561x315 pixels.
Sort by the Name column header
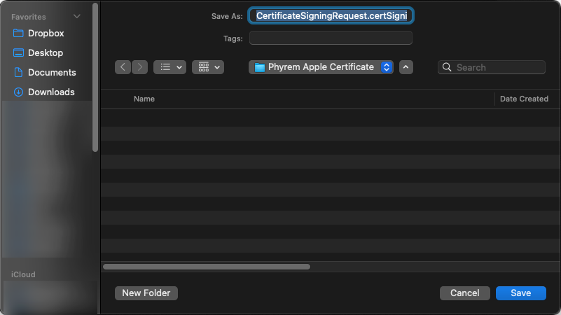pyautogui.click(x=144, y=99)
